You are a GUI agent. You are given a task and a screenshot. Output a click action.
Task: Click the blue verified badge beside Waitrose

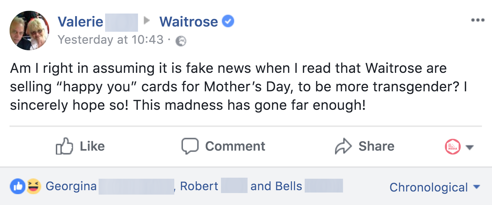pyautogui.click(x=228, y=21)
